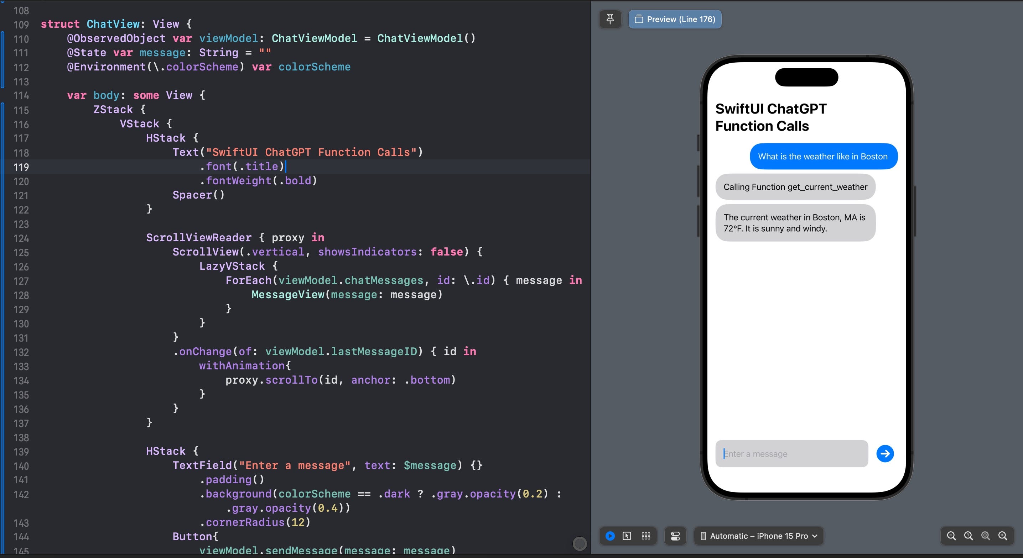
Task: Zoom in the preview canvas
Action: click(1003, 536)
